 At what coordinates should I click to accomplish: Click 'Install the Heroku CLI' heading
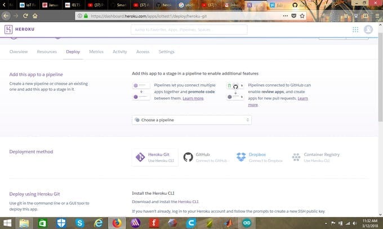153,193
